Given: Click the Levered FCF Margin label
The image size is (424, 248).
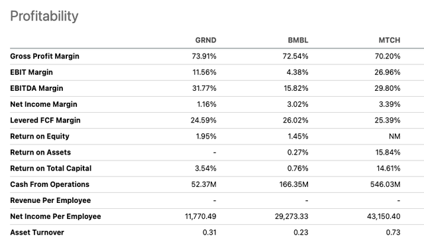Looking at the screenshot, I should [x=45, y=120].
